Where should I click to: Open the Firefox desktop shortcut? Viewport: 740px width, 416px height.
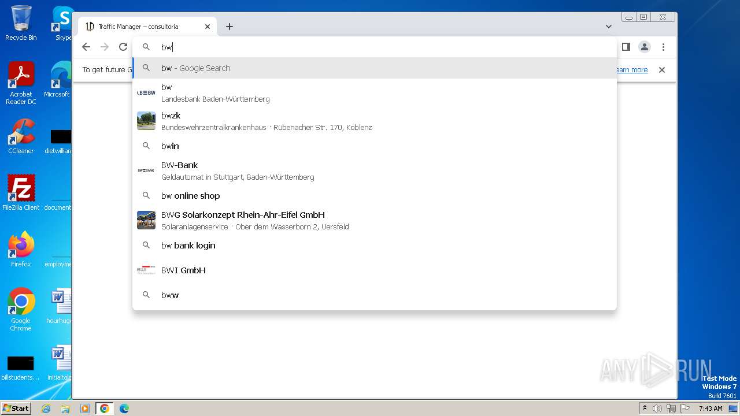point(21,249)
